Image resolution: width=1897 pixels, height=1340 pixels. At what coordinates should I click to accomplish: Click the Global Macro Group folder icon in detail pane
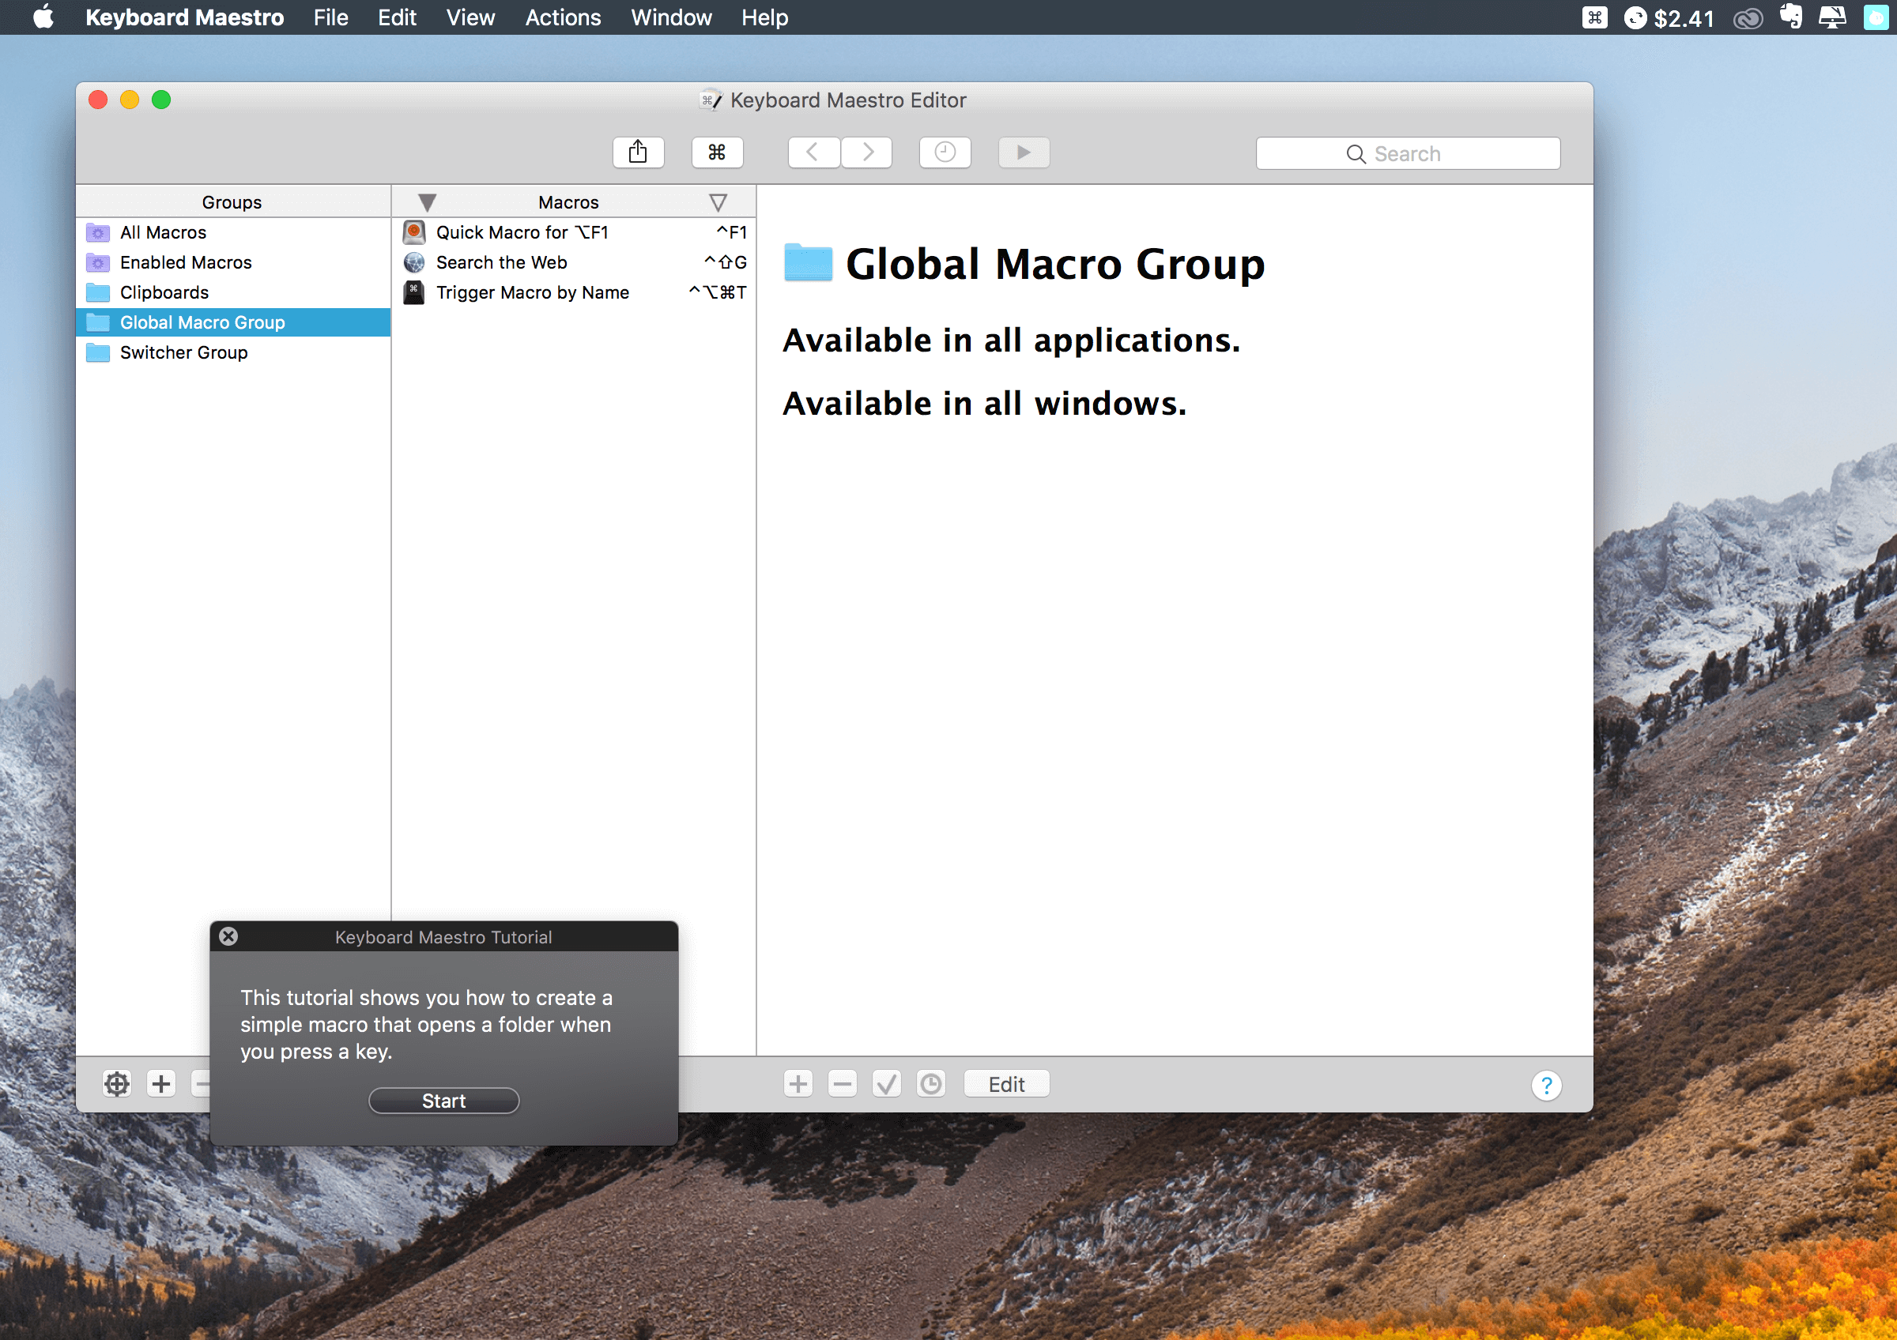point(807,262)
